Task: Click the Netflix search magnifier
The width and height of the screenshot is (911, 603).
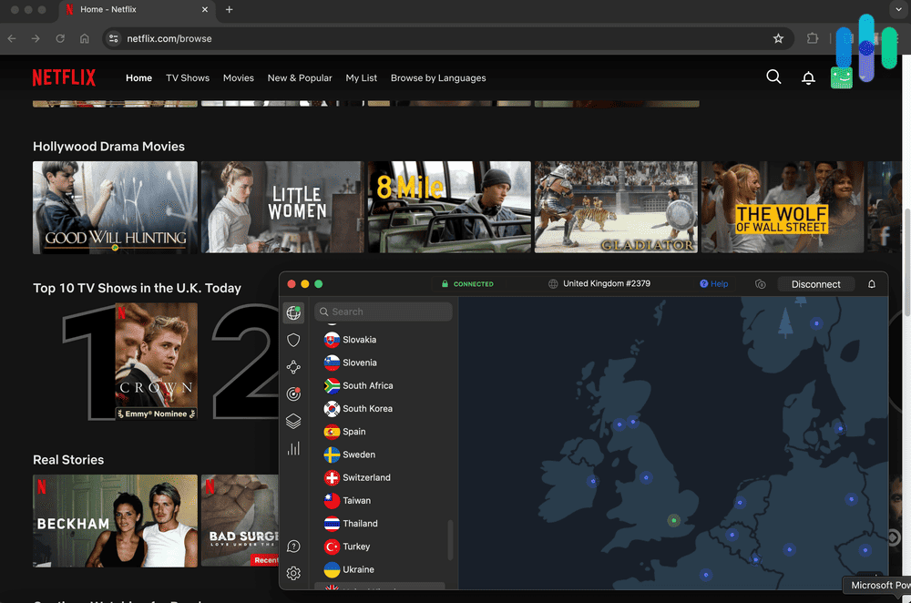Action: pyautogui.click(x=773, y=77)
